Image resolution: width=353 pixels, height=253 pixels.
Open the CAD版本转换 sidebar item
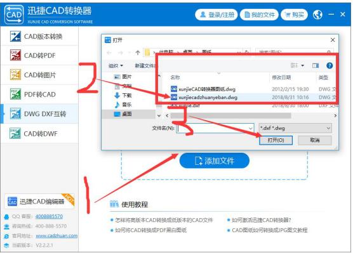click(x=39, y=36)
